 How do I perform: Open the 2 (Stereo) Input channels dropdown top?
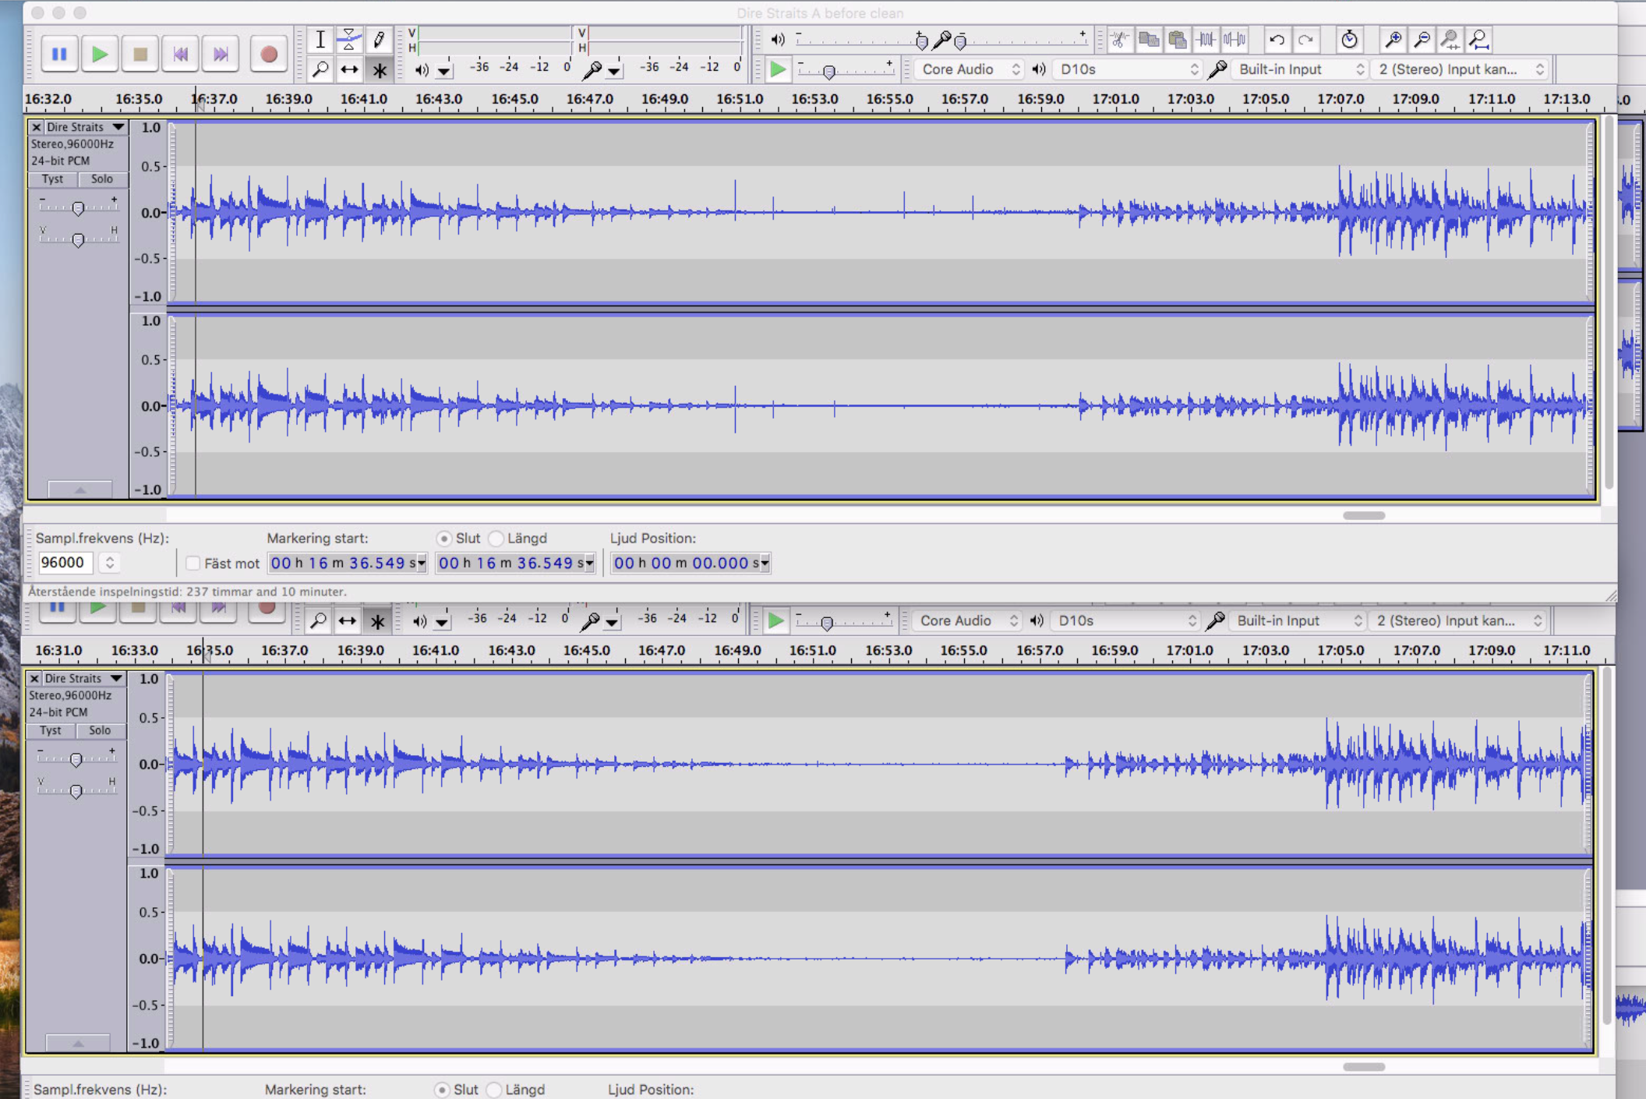1460,69
